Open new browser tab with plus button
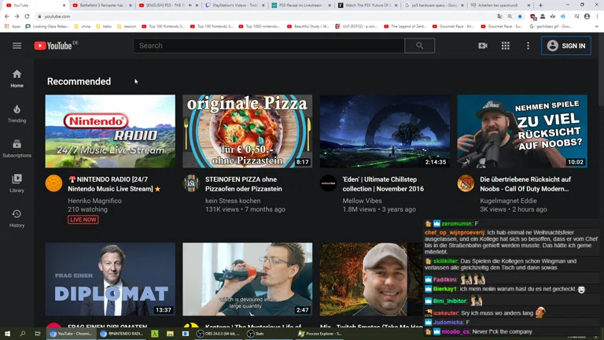This screenshot has width=604, height=340. (540, 5)
